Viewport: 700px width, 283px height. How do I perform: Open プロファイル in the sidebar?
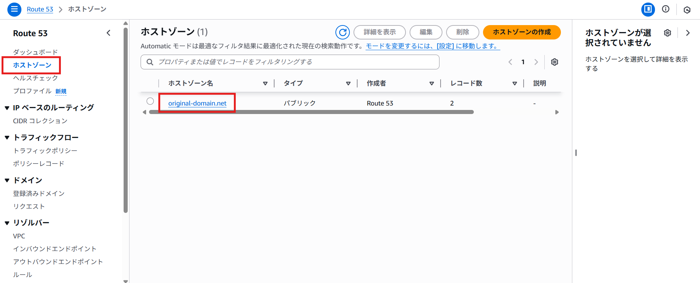32,91
